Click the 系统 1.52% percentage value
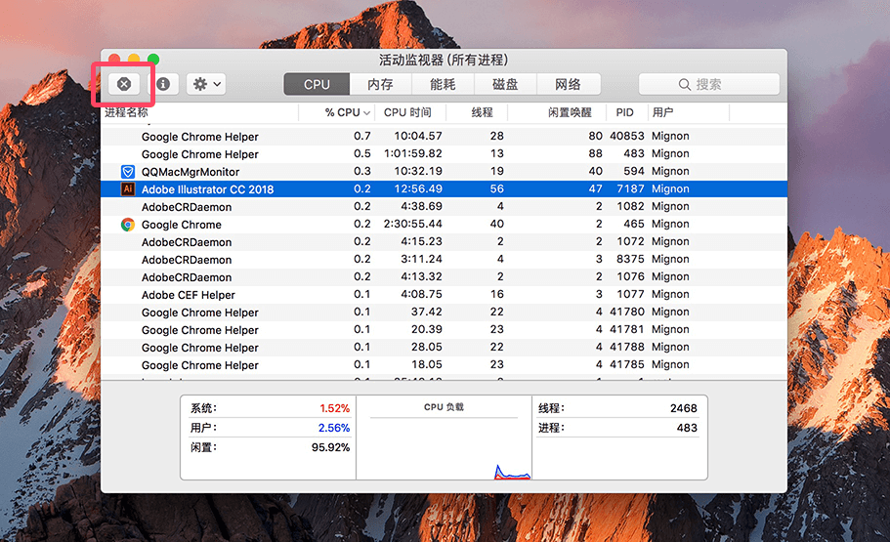890x542 pixels. [x=334, y=408]
